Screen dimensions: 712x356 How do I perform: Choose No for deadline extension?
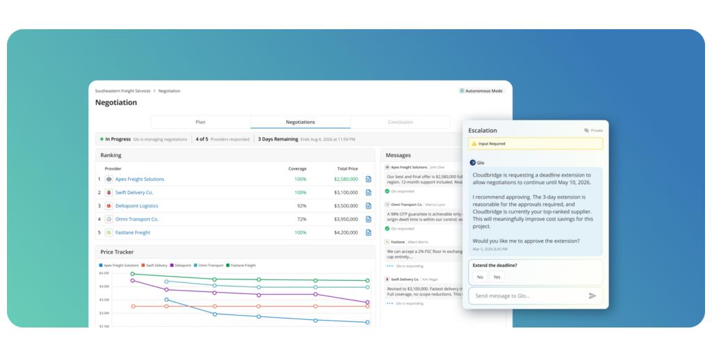coord(480,277)
